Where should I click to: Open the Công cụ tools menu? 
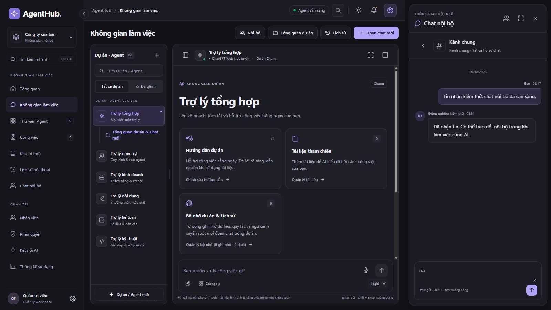point(209,283)
